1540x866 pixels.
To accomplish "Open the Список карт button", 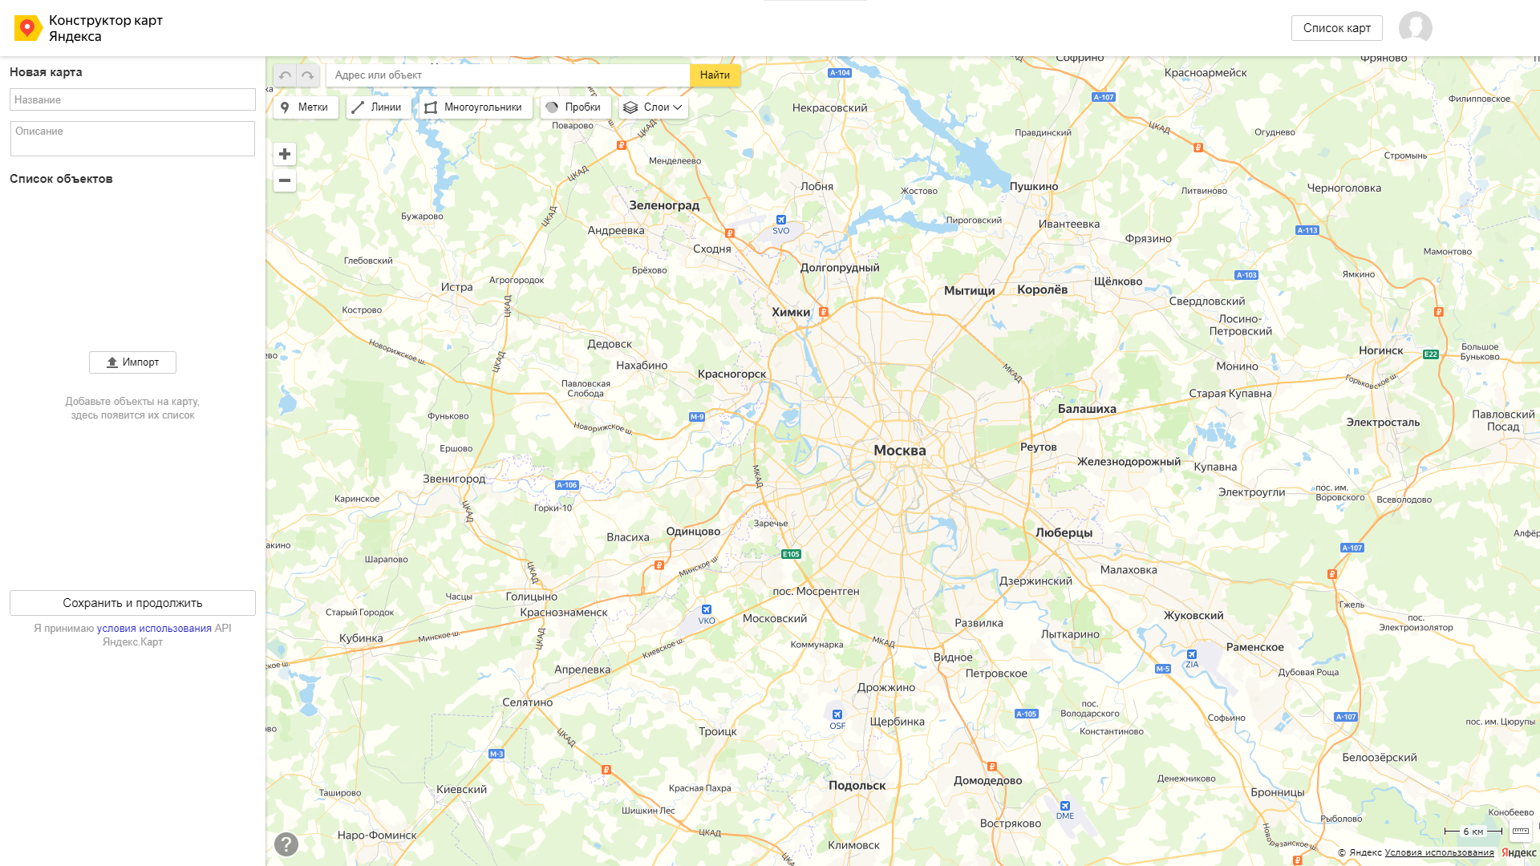I will point(1337,28).
